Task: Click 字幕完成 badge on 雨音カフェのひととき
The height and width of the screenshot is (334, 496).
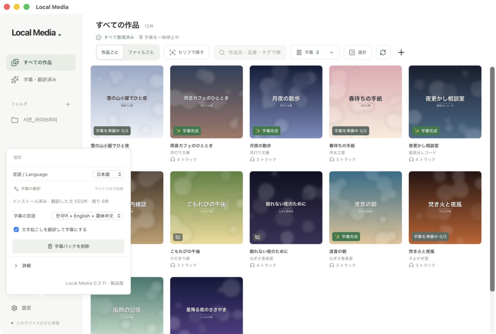Action: click(187, 131)
